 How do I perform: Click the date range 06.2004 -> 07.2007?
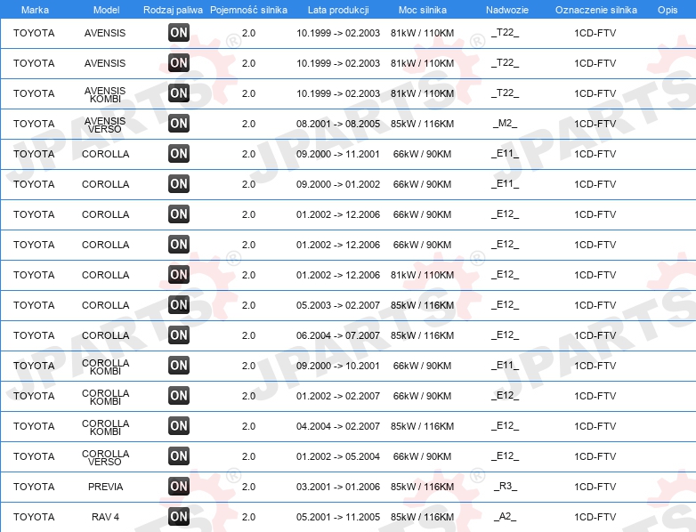click(x=338, y=335)
